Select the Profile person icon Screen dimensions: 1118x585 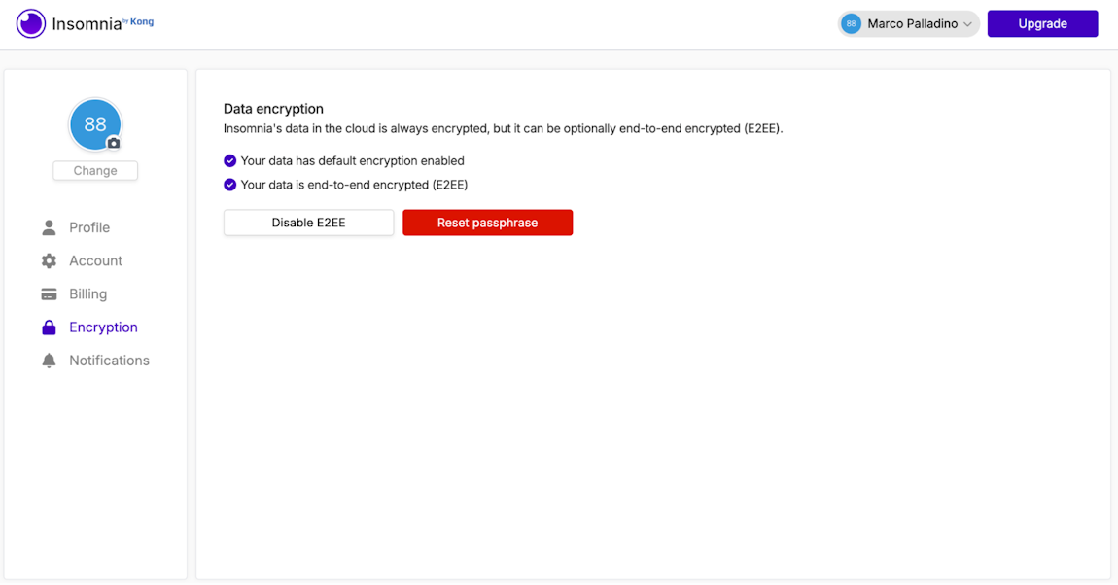click(x=49, y=227)
